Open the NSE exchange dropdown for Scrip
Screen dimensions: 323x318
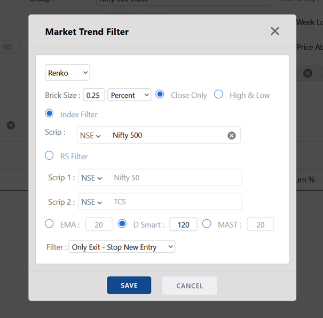point(90,136)
